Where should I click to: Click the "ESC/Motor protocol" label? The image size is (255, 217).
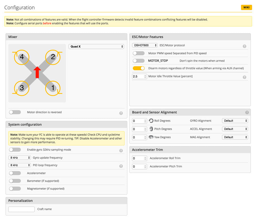click(172, 45)
